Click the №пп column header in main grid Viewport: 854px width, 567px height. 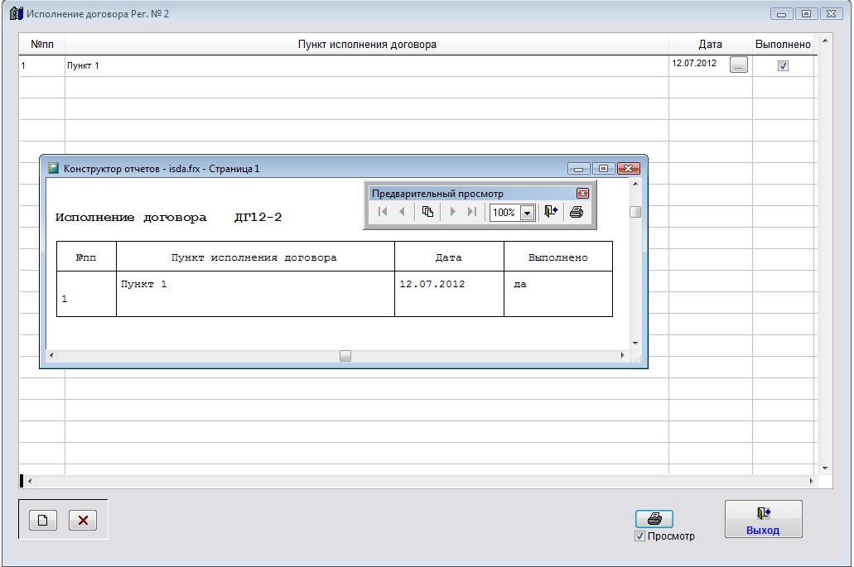42,45
